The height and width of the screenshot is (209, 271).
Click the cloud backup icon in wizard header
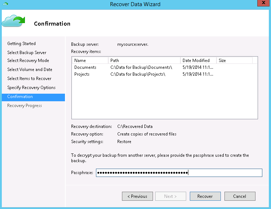click(13, 21)
